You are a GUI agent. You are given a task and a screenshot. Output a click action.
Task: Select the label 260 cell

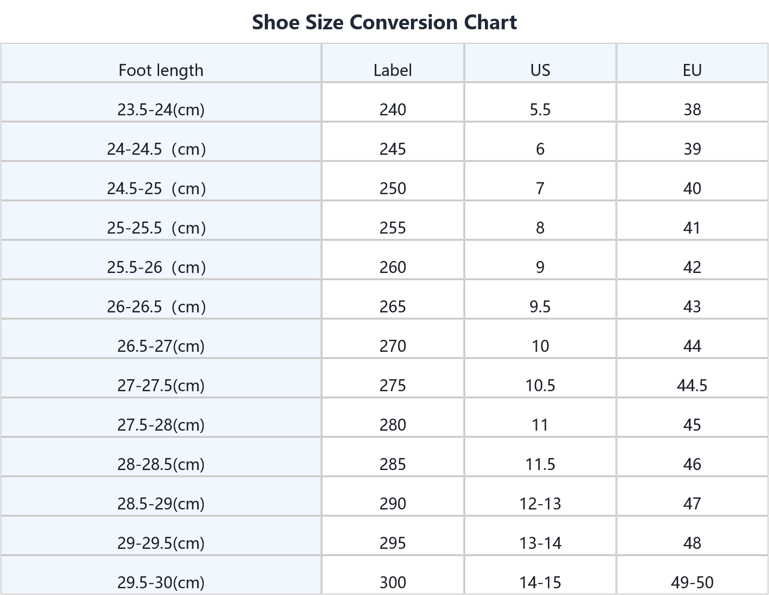pyautogui.click(x=393, y=267)
